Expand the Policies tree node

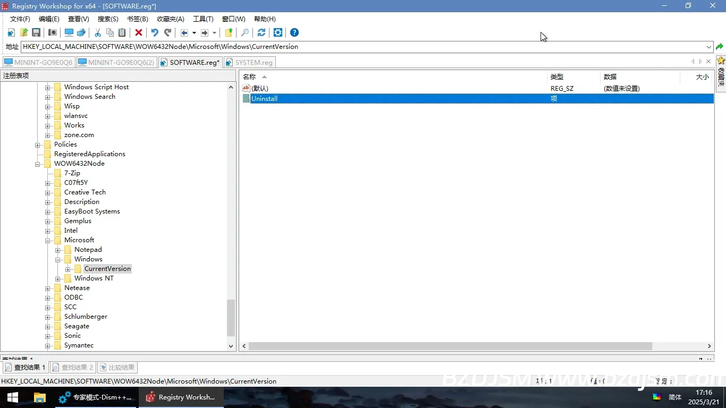tap(38, 144)
